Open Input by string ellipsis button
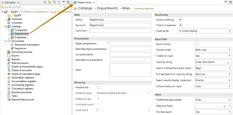The width and height of the screenshot is (233, 115). pos(228,62)
